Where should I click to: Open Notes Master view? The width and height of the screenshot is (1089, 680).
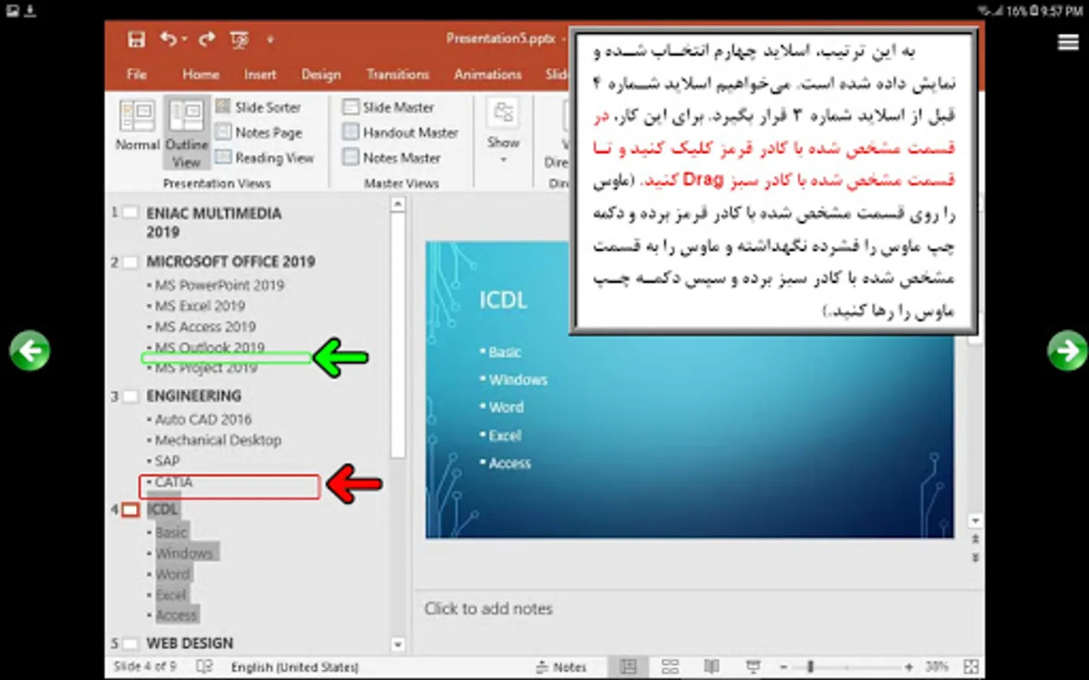click(x=392, y=157)
